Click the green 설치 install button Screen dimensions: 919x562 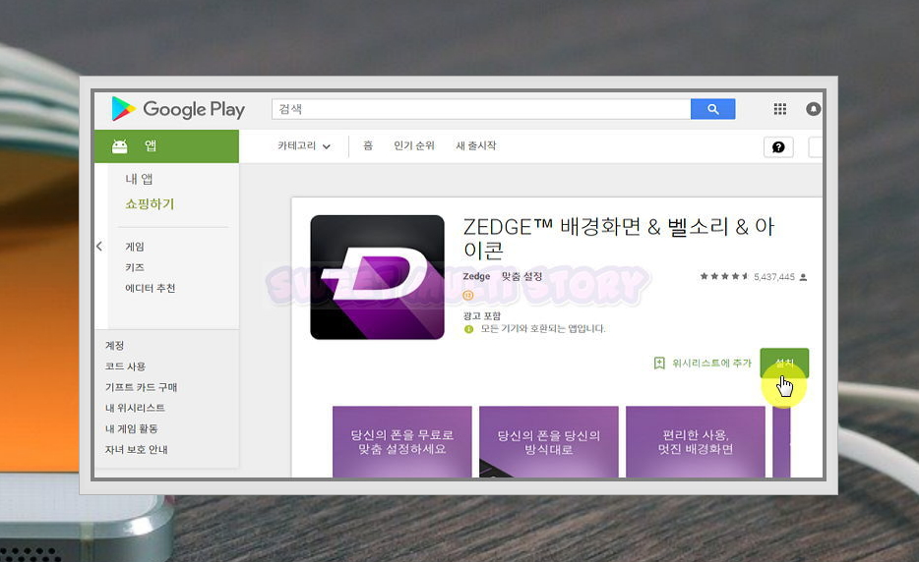784,363
